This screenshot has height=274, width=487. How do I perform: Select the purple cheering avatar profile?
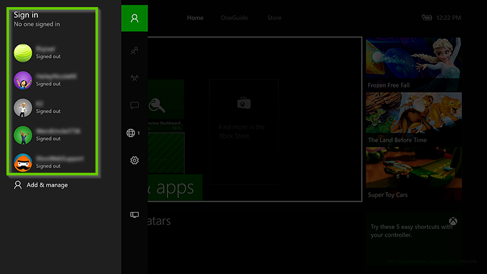(x=23, y=81)
